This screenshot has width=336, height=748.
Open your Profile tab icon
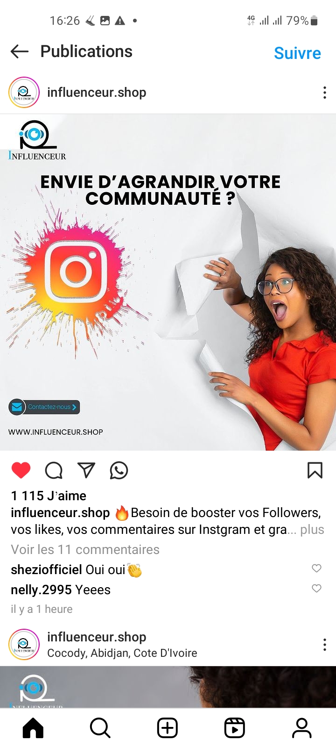(302, 728)
